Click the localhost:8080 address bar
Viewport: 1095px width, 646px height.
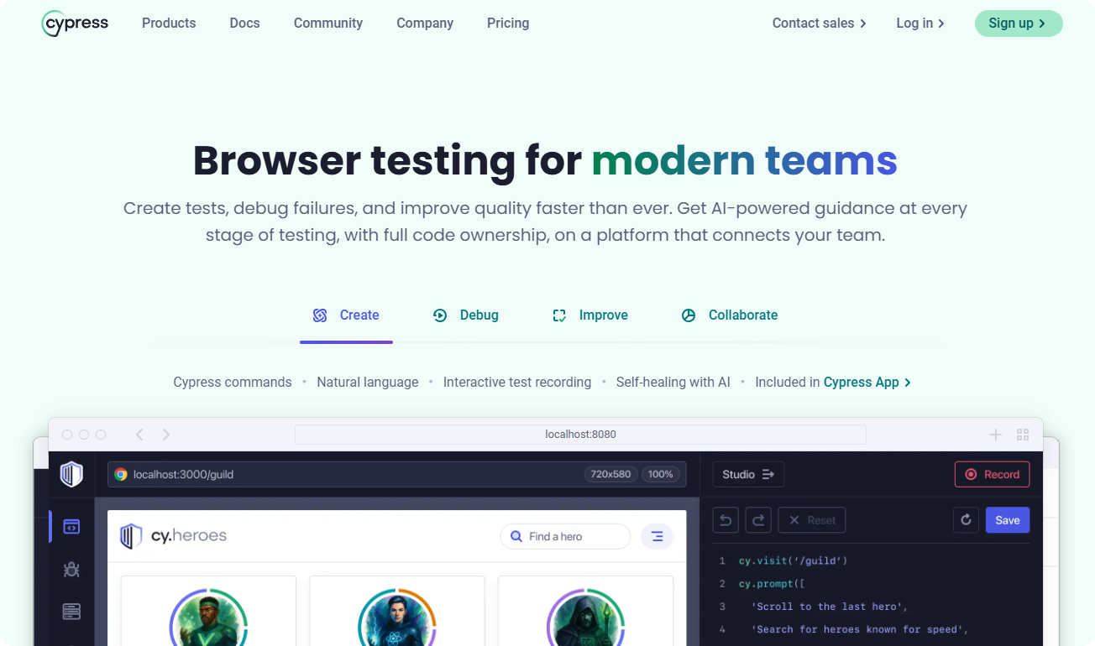pyautogui.click(x=580, y=435)
